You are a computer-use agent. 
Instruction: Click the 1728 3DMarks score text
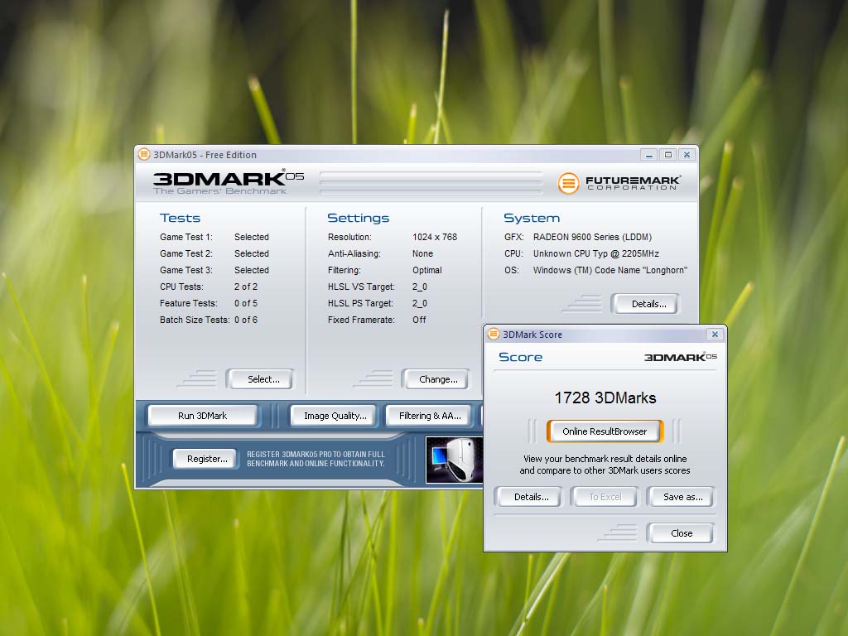(x=605, y=398)
